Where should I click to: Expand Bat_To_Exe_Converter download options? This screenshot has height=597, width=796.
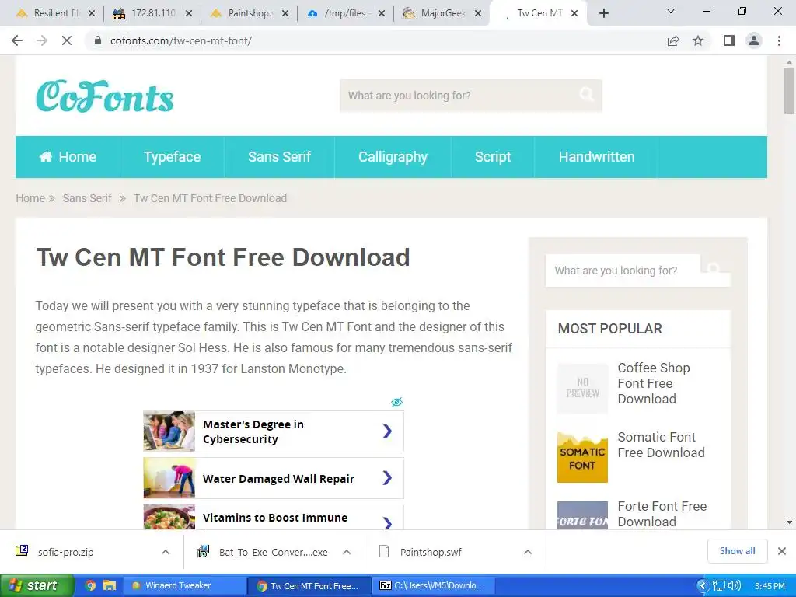coord(347,552)
